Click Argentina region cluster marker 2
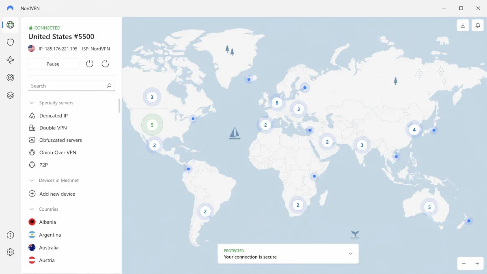Viewport: 487px width, 274px height. (x=205, y=211)
